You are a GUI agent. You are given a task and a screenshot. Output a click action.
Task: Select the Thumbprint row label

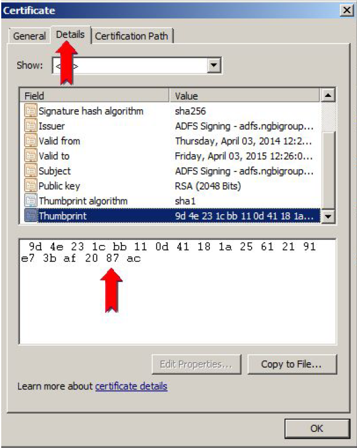[63, 216]
